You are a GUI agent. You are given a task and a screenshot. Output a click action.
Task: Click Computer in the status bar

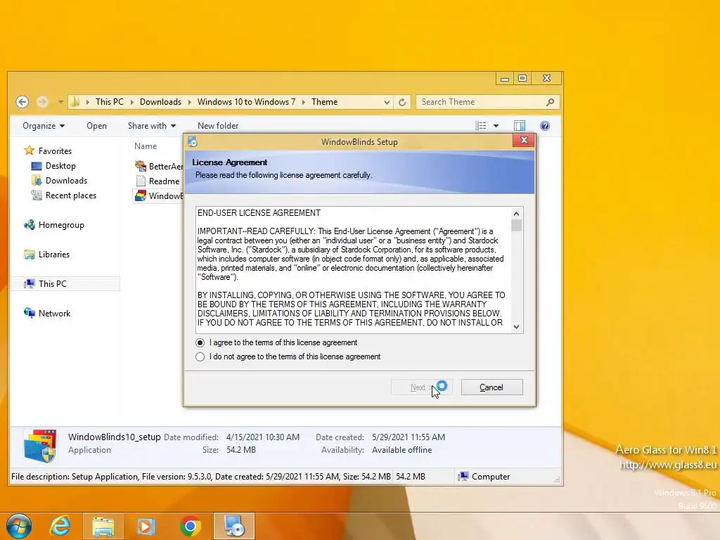484,477
